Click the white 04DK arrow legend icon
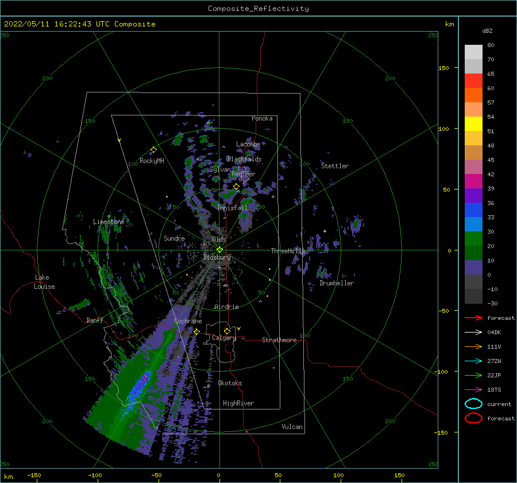Image resolution: width=517 pixels, height=483 pixels. point(473,332)
